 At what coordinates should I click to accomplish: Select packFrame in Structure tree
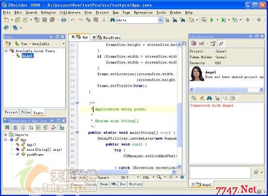35,155
